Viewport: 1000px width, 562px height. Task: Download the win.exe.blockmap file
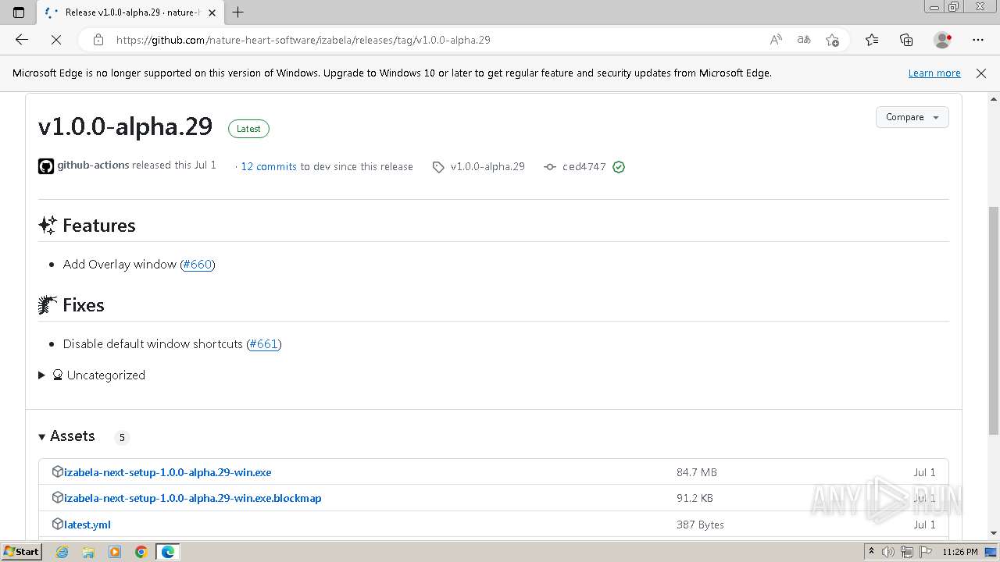click(x=192, y=498)
